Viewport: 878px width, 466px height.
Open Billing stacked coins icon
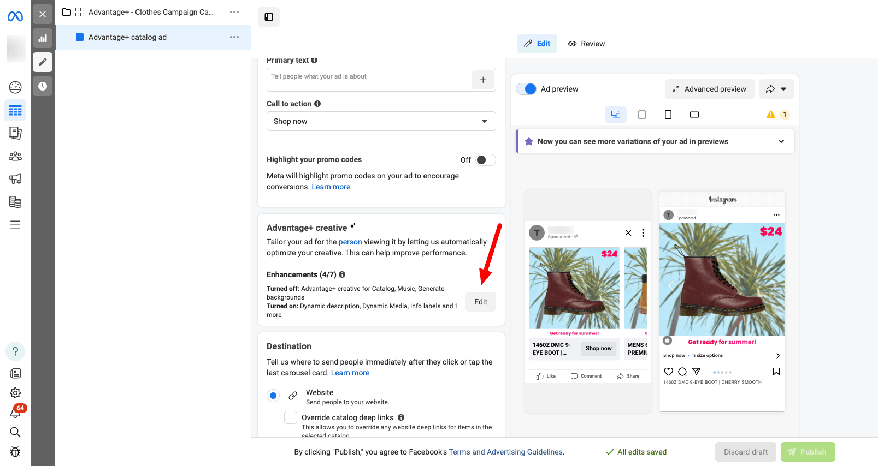[x=15, y=202]
